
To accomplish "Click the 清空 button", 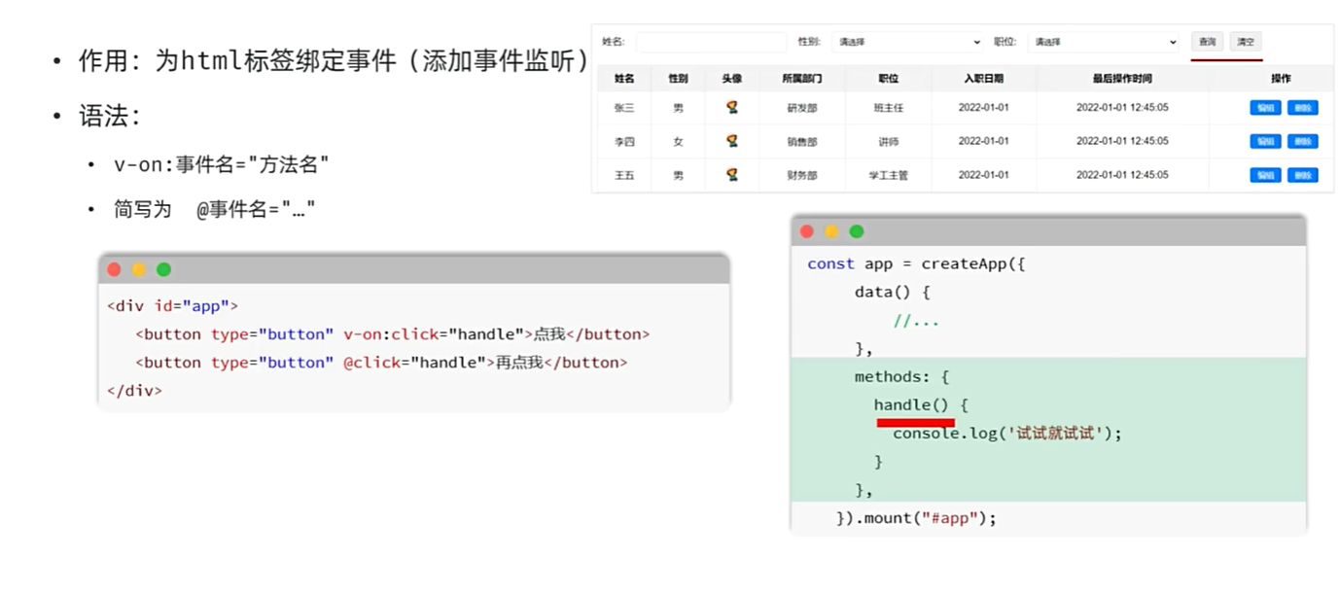I will click(x=1246, y=42).
